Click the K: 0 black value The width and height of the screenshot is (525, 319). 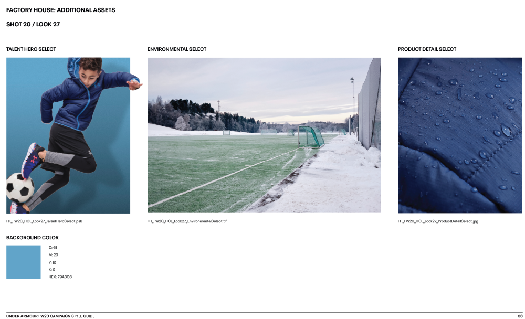52,270
